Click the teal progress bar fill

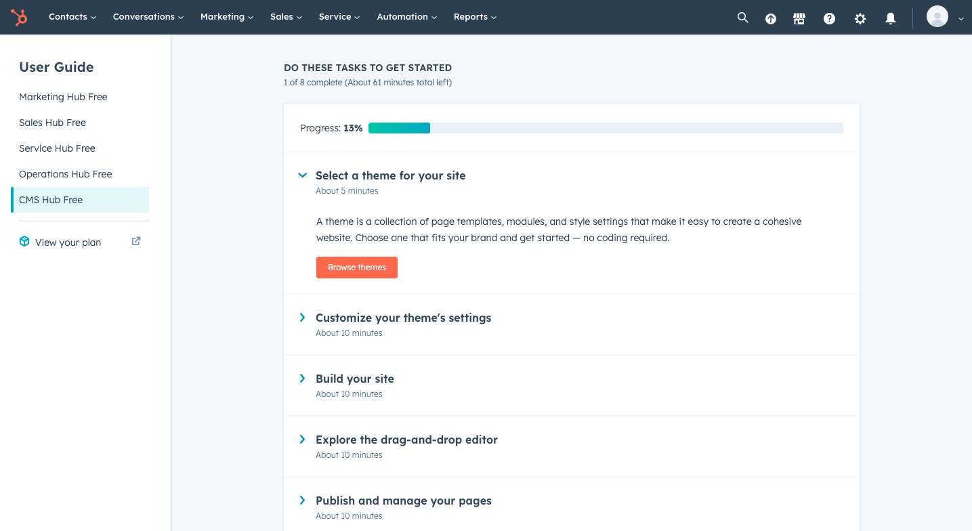[399, 128]
